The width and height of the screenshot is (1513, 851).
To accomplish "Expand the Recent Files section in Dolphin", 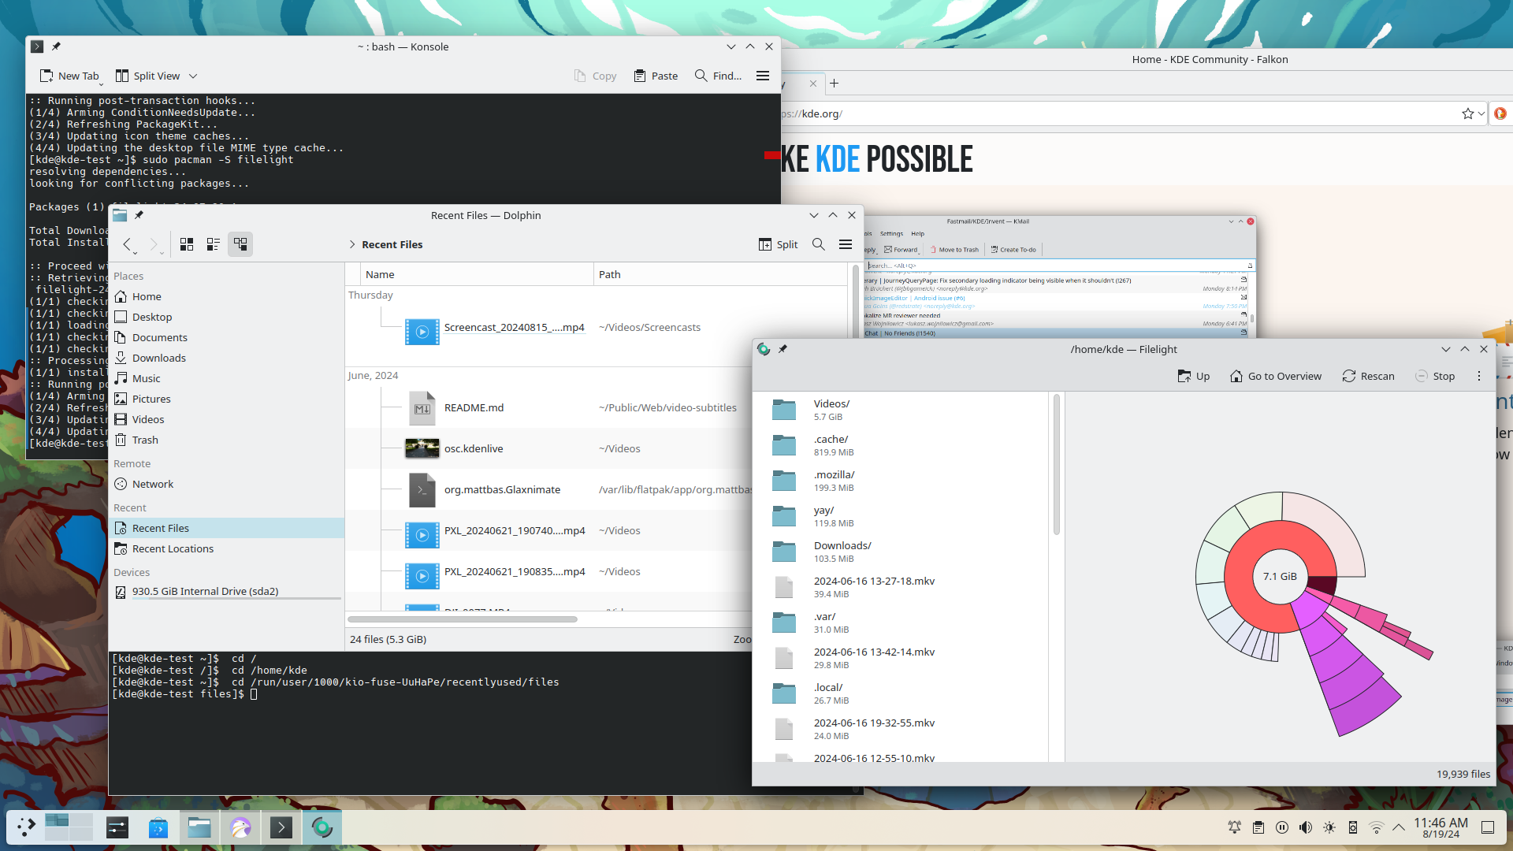I will (x=353, y=244).
